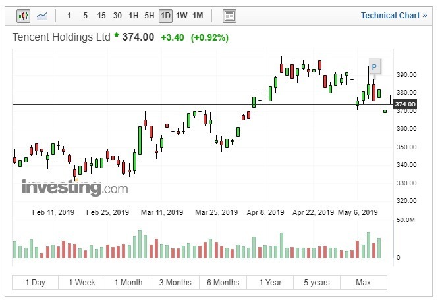This screenshot has height=303, width=442.
Task: Click the 390.00 price axis label
Action: (x=406, y=75)
